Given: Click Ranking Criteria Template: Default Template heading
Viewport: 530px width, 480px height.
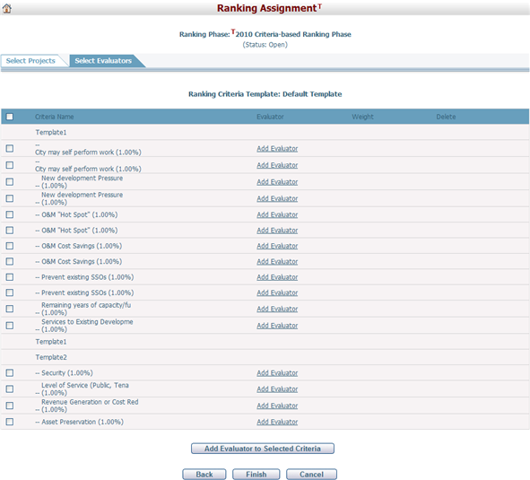Looking at the screenshot, I should [265, 94].
